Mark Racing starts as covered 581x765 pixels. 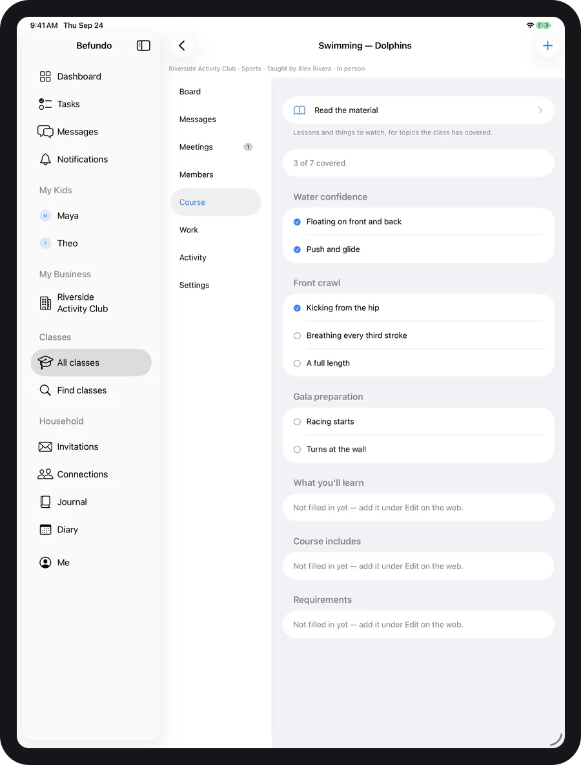[297, 422]
